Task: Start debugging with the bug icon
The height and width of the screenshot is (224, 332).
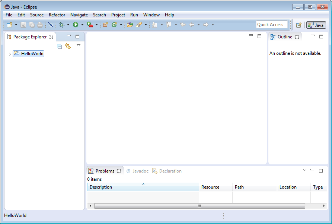Action: click(x=62, y=25)
